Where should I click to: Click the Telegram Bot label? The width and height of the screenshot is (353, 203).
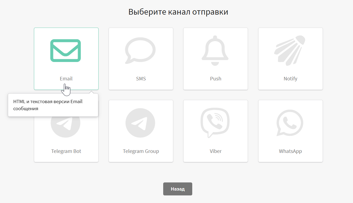(x=66, y=151)
